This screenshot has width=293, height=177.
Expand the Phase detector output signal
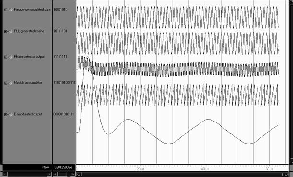point(6,57)
